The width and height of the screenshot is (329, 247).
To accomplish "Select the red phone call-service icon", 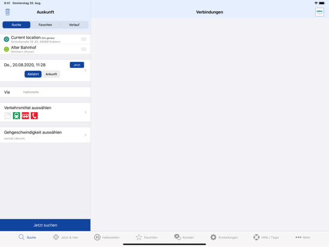I will [x=34, y=116].
